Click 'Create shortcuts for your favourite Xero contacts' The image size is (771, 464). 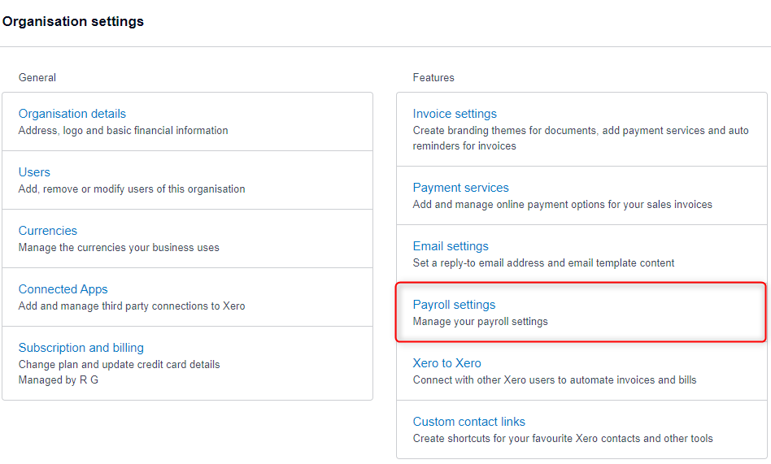[563, 439]
